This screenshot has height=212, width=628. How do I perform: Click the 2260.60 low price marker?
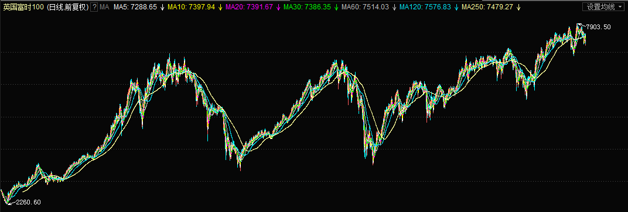tap(28, 202)
